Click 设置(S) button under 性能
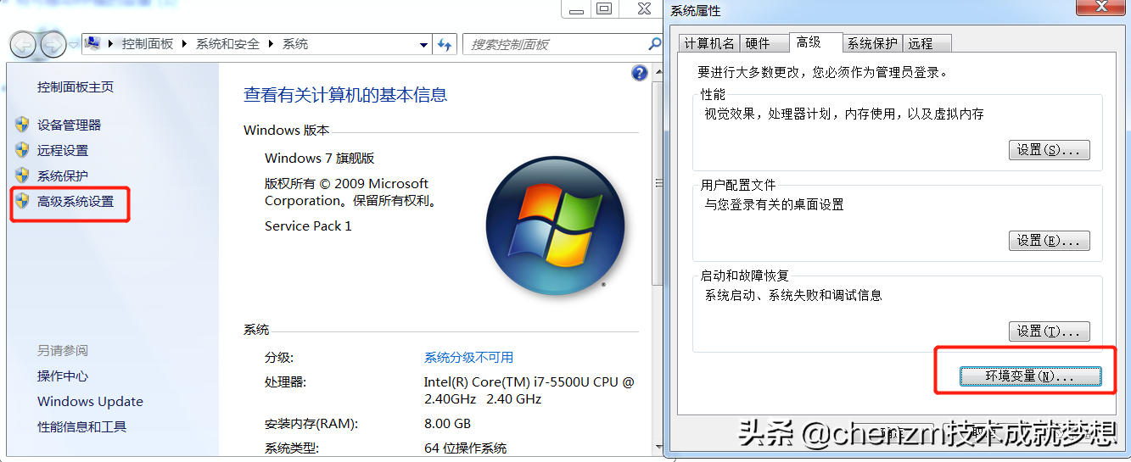The width and height of the screenshot is (1131, 462). (x=1050, y=150)
